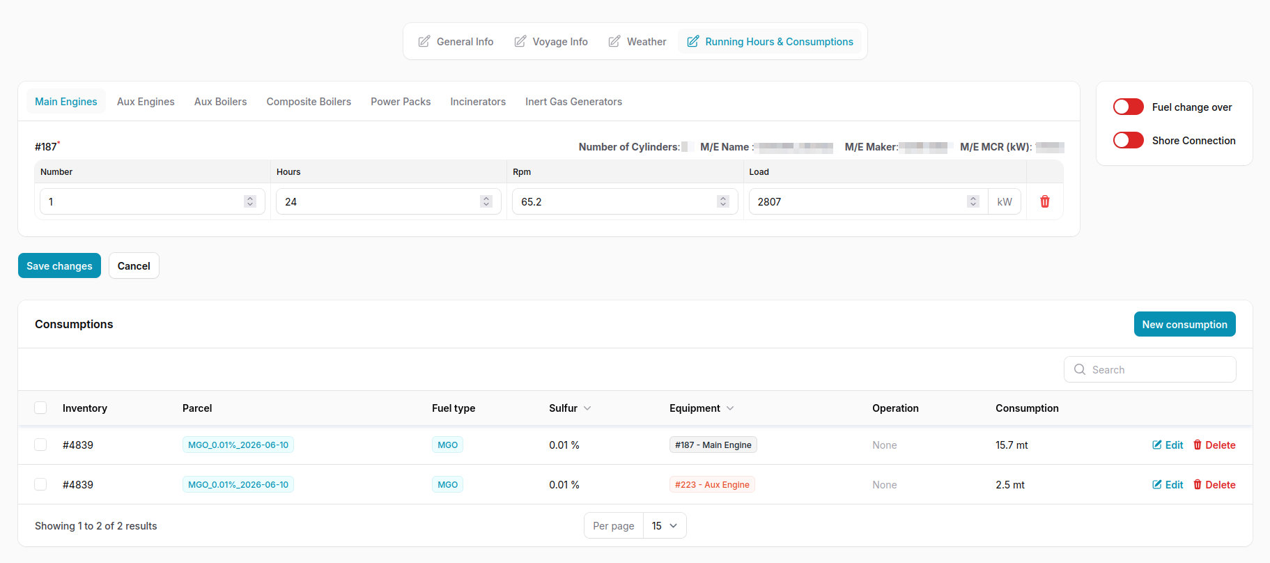Click the Save changes button
The width and height of the screenshot is (1270, 563).
coord(59,265)
